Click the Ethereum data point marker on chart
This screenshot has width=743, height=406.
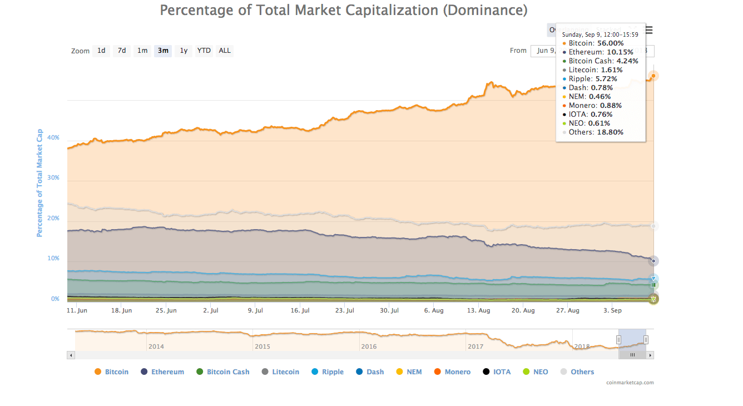point(653,261)
